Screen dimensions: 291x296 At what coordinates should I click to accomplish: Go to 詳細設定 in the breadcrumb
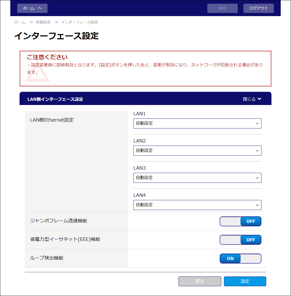pos(43,22)
